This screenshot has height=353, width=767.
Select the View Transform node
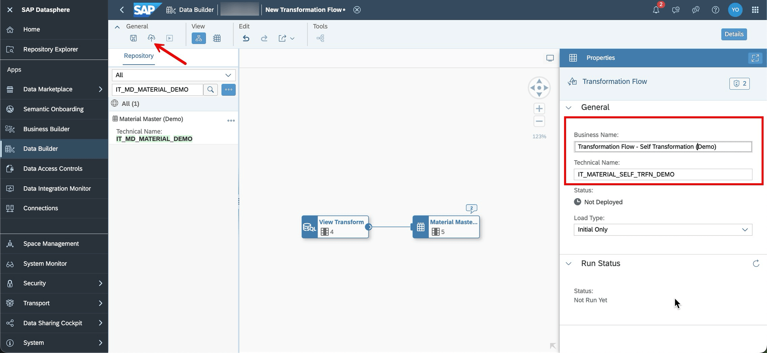click(335, 227)
